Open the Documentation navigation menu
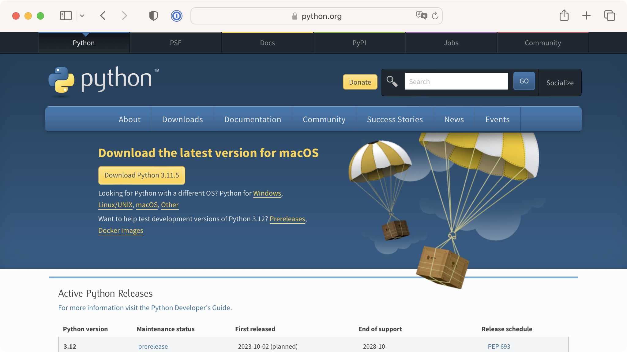 pos(253,119)
